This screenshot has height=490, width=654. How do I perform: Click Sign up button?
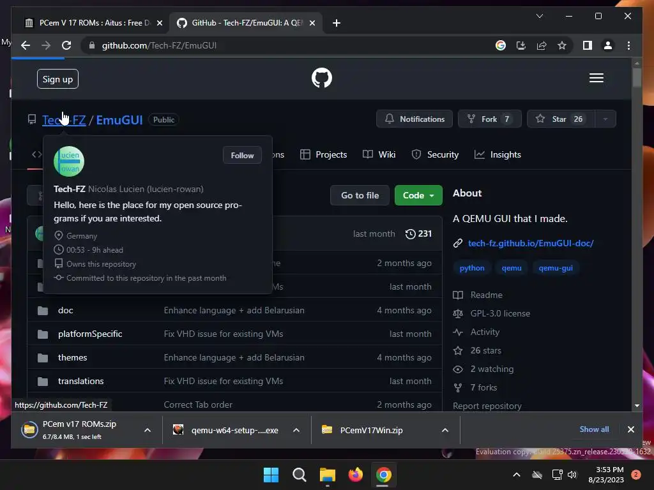(x=57, y=79)
